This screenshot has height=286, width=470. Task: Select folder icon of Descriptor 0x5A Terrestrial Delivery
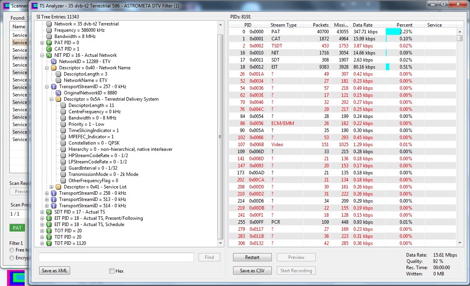point(58,99)
